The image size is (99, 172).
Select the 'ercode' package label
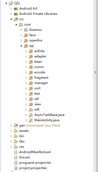coord(40,72)
